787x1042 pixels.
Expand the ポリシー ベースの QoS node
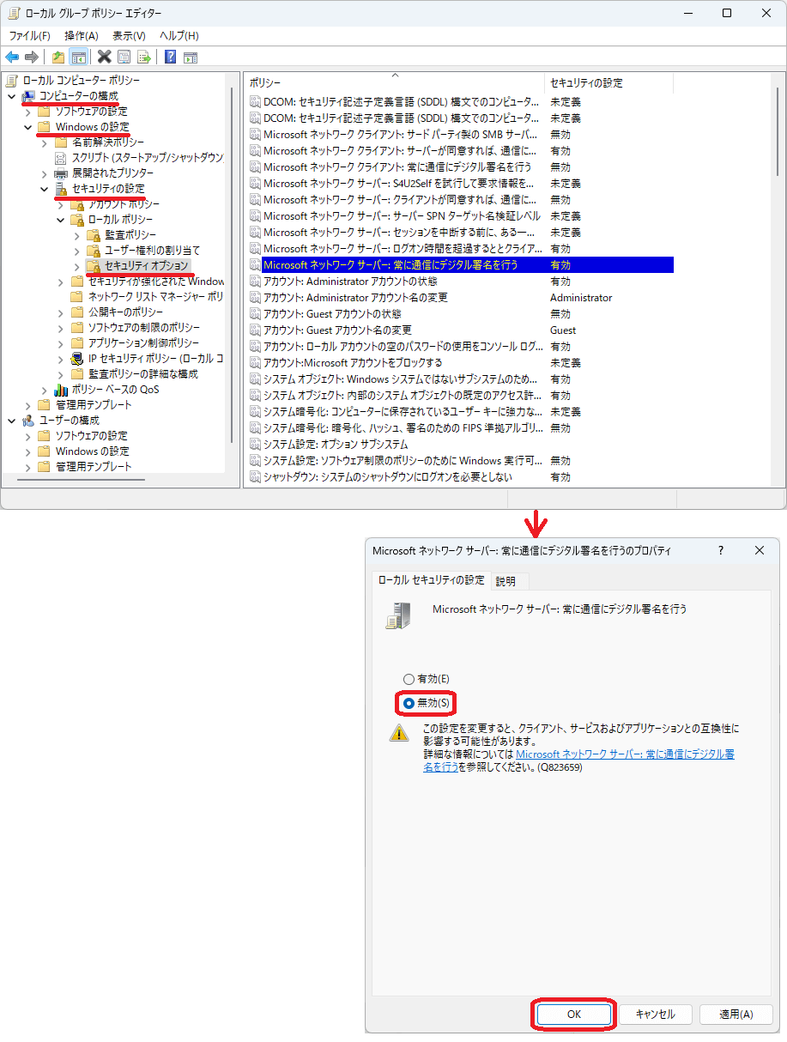pyautogui.click(x=45, y=390)
